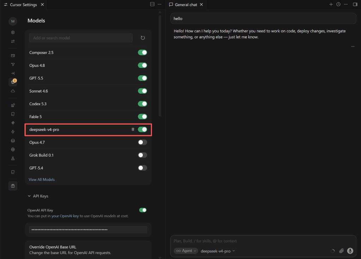Screen dimensions: 361x259
Task: Open the gift box icon in sidebar
Action: coord(13,186)
